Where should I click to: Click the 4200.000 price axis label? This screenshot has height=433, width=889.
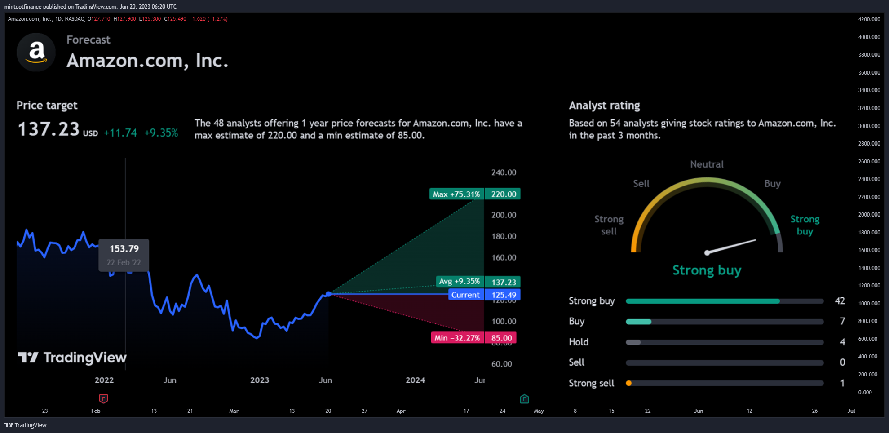point(869,19)
